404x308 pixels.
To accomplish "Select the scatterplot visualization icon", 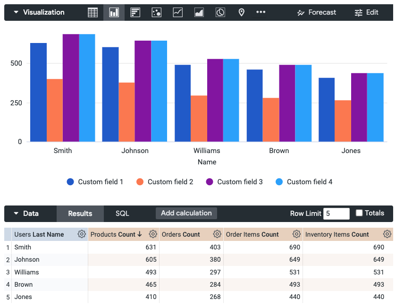I will [157, 12].
